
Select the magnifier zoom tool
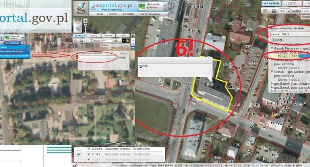tap(78, 29)
